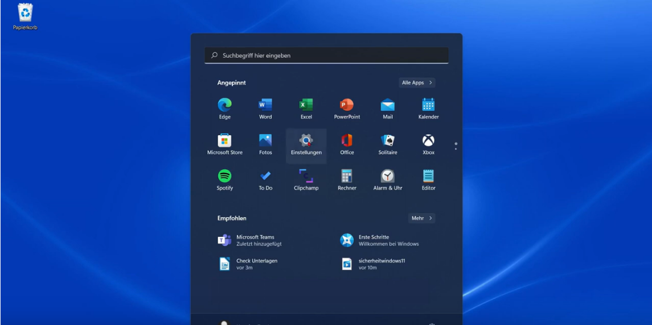Launch the Office app
The width and height of the screenshot is (652, 325).
[347, 144]
